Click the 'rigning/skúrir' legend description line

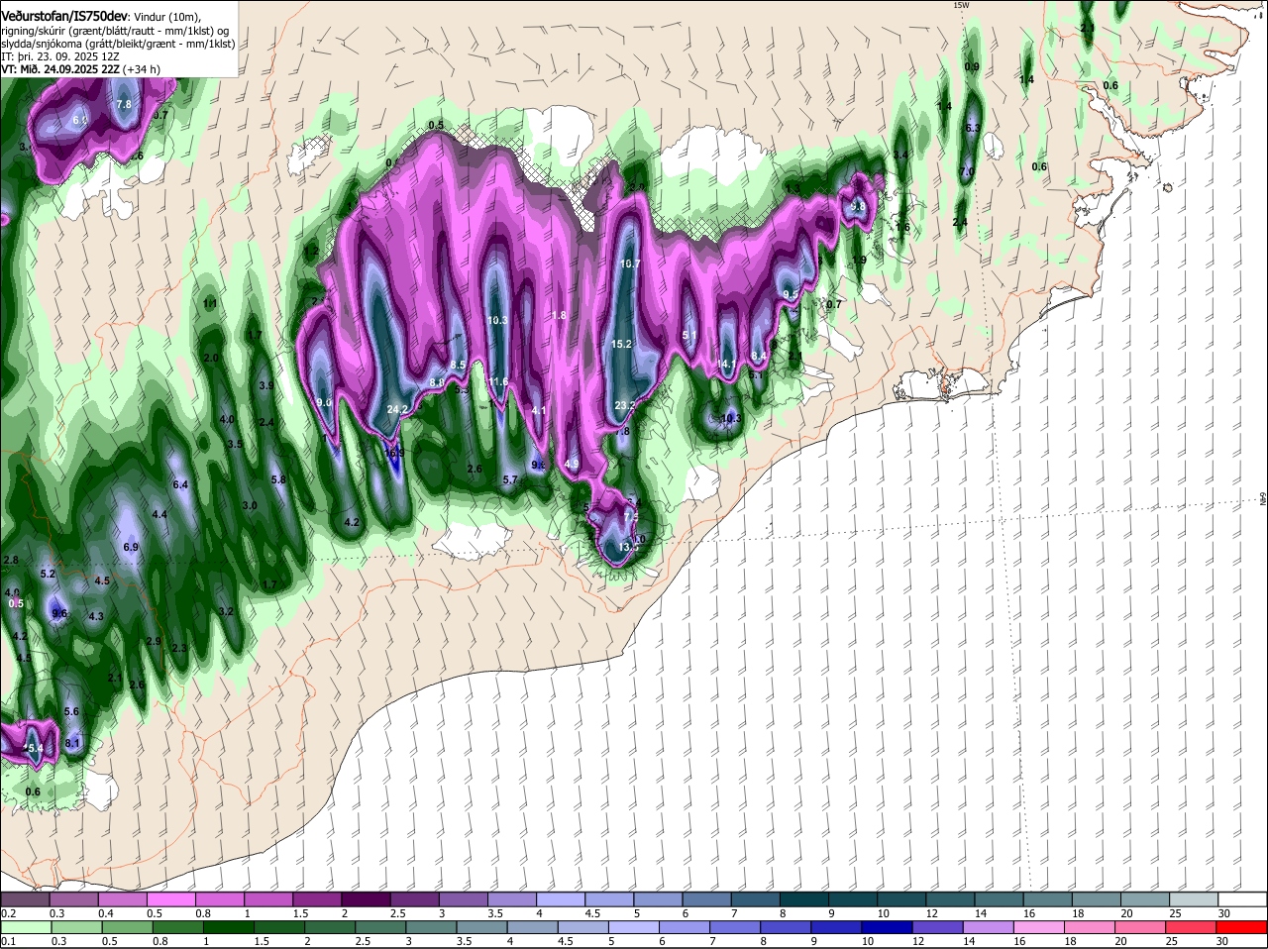pos(117,30)
